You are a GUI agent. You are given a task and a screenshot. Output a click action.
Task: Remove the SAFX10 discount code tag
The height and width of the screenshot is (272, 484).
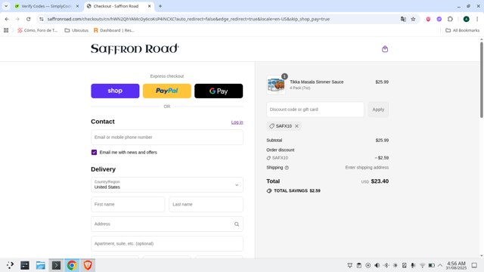[296, 126]
